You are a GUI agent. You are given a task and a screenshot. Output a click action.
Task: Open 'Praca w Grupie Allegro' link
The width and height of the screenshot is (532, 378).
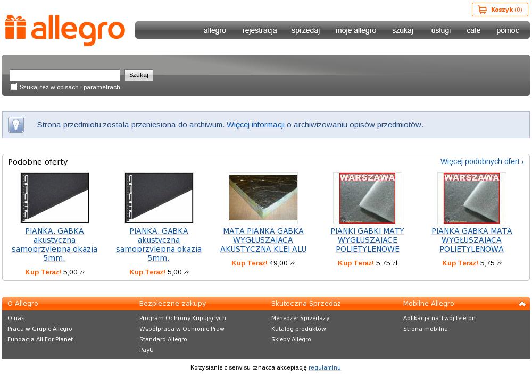(40, 329)
